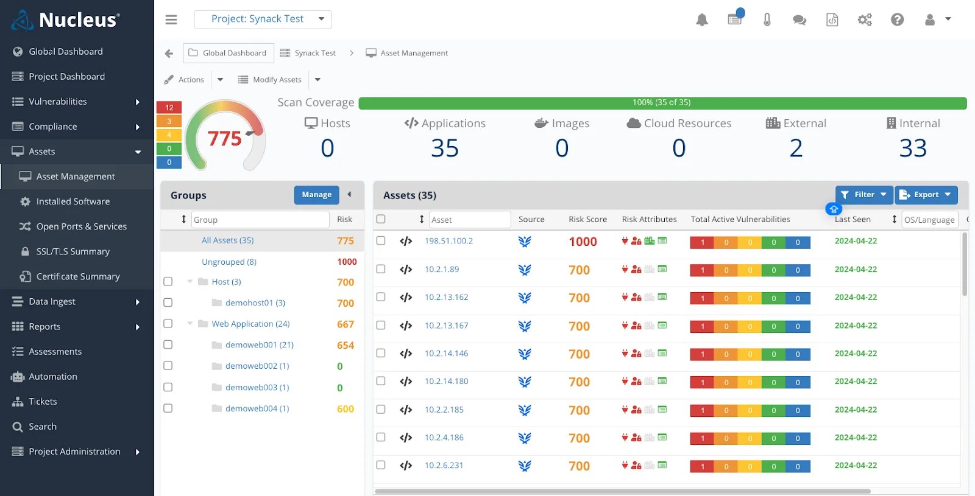975x496 pixels.
Task: Open asset link 10.2.13.167
Action: 447,326
